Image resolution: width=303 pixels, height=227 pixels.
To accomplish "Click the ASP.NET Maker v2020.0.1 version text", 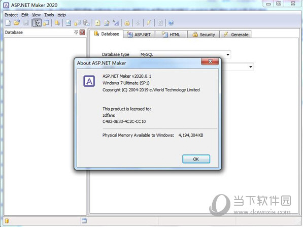I will click(x=127, y=76).
